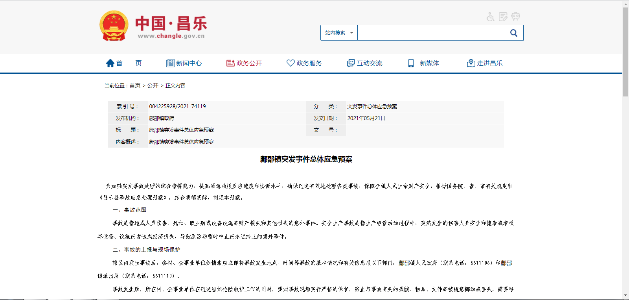Click the note-and-pencil icon in header

[x=503, y=17]
